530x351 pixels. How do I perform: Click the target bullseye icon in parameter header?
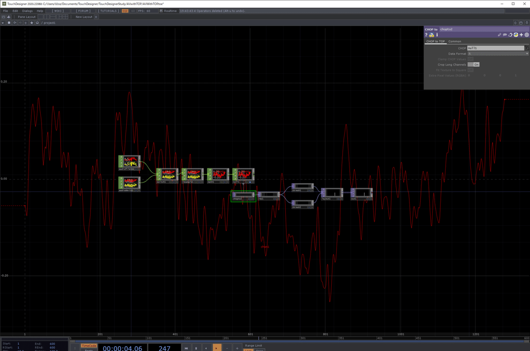(526, 35)
